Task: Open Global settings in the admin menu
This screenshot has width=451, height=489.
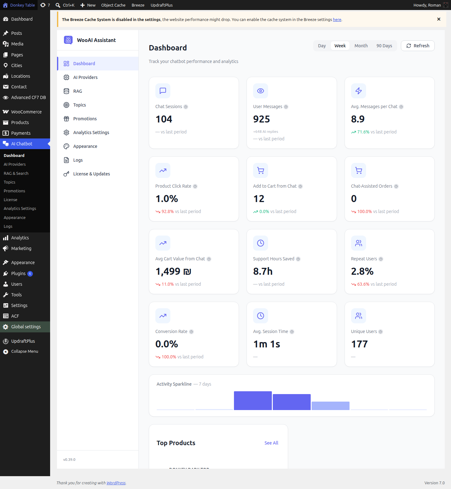Action: click(25, 327)
